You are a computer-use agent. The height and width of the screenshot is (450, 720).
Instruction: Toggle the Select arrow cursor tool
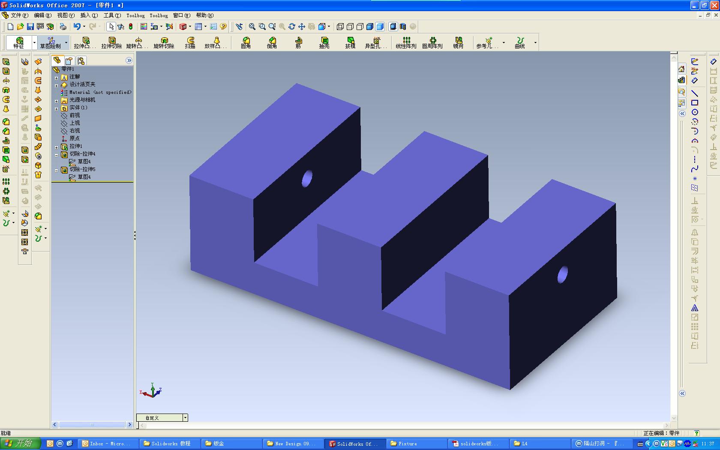(x=111, y=27)
